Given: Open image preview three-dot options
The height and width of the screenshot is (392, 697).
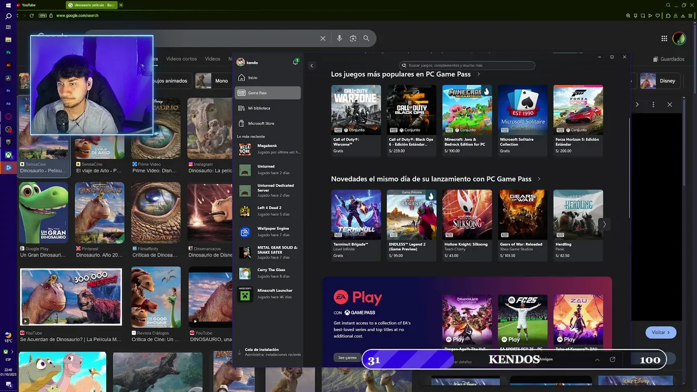Looking at the screenshot, I should click(653, 104).
